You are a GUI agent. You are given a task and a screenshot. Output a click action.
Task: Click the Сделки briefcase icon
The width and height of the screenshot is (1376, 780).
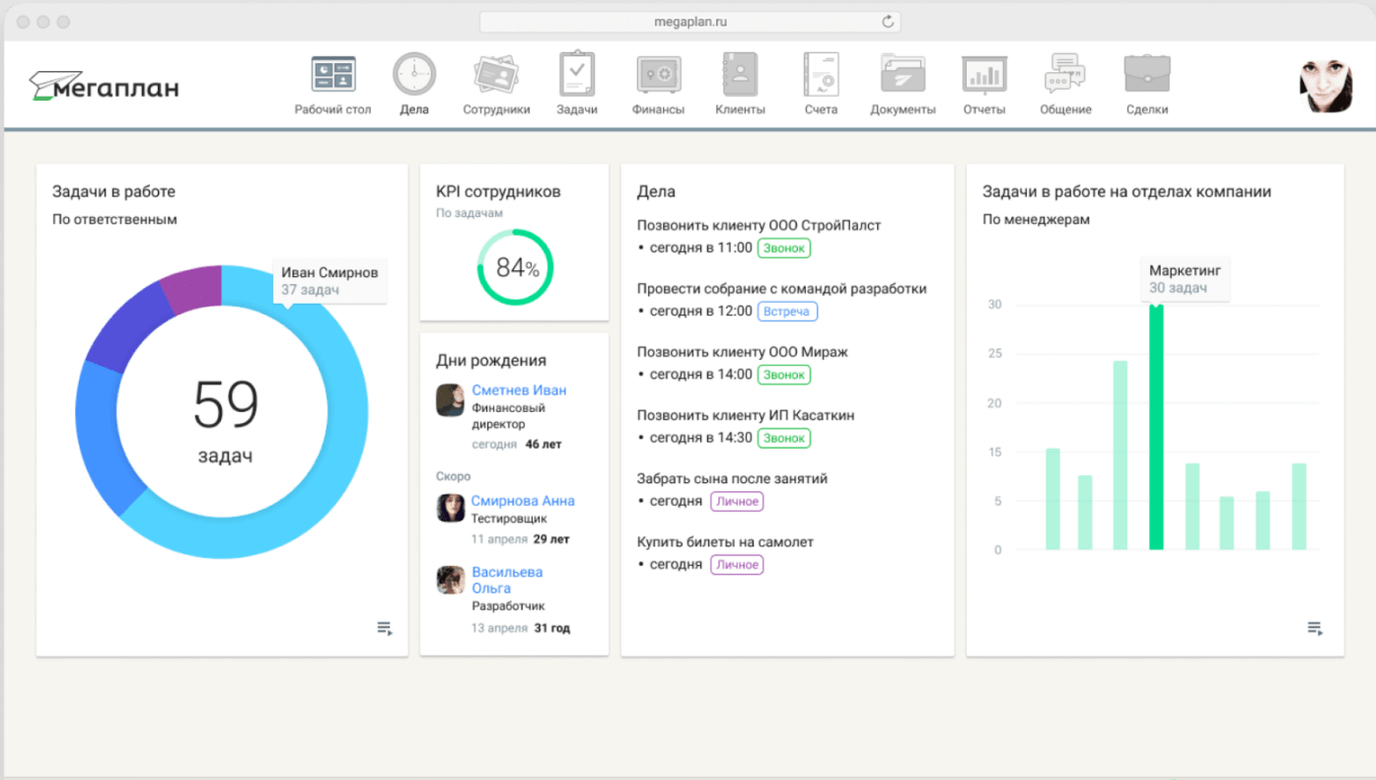point(1146,74)
